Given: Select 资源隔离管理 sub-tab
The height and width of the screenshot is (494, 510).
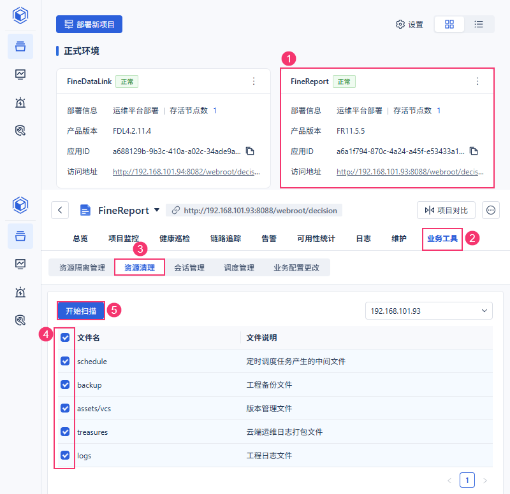Looking at the screenshot, I should coord(82,267).
